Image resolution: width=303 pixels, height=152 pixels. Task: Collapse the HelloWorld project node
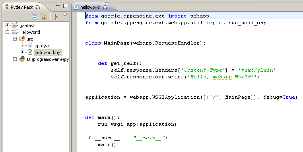click(x=7, y=32)
